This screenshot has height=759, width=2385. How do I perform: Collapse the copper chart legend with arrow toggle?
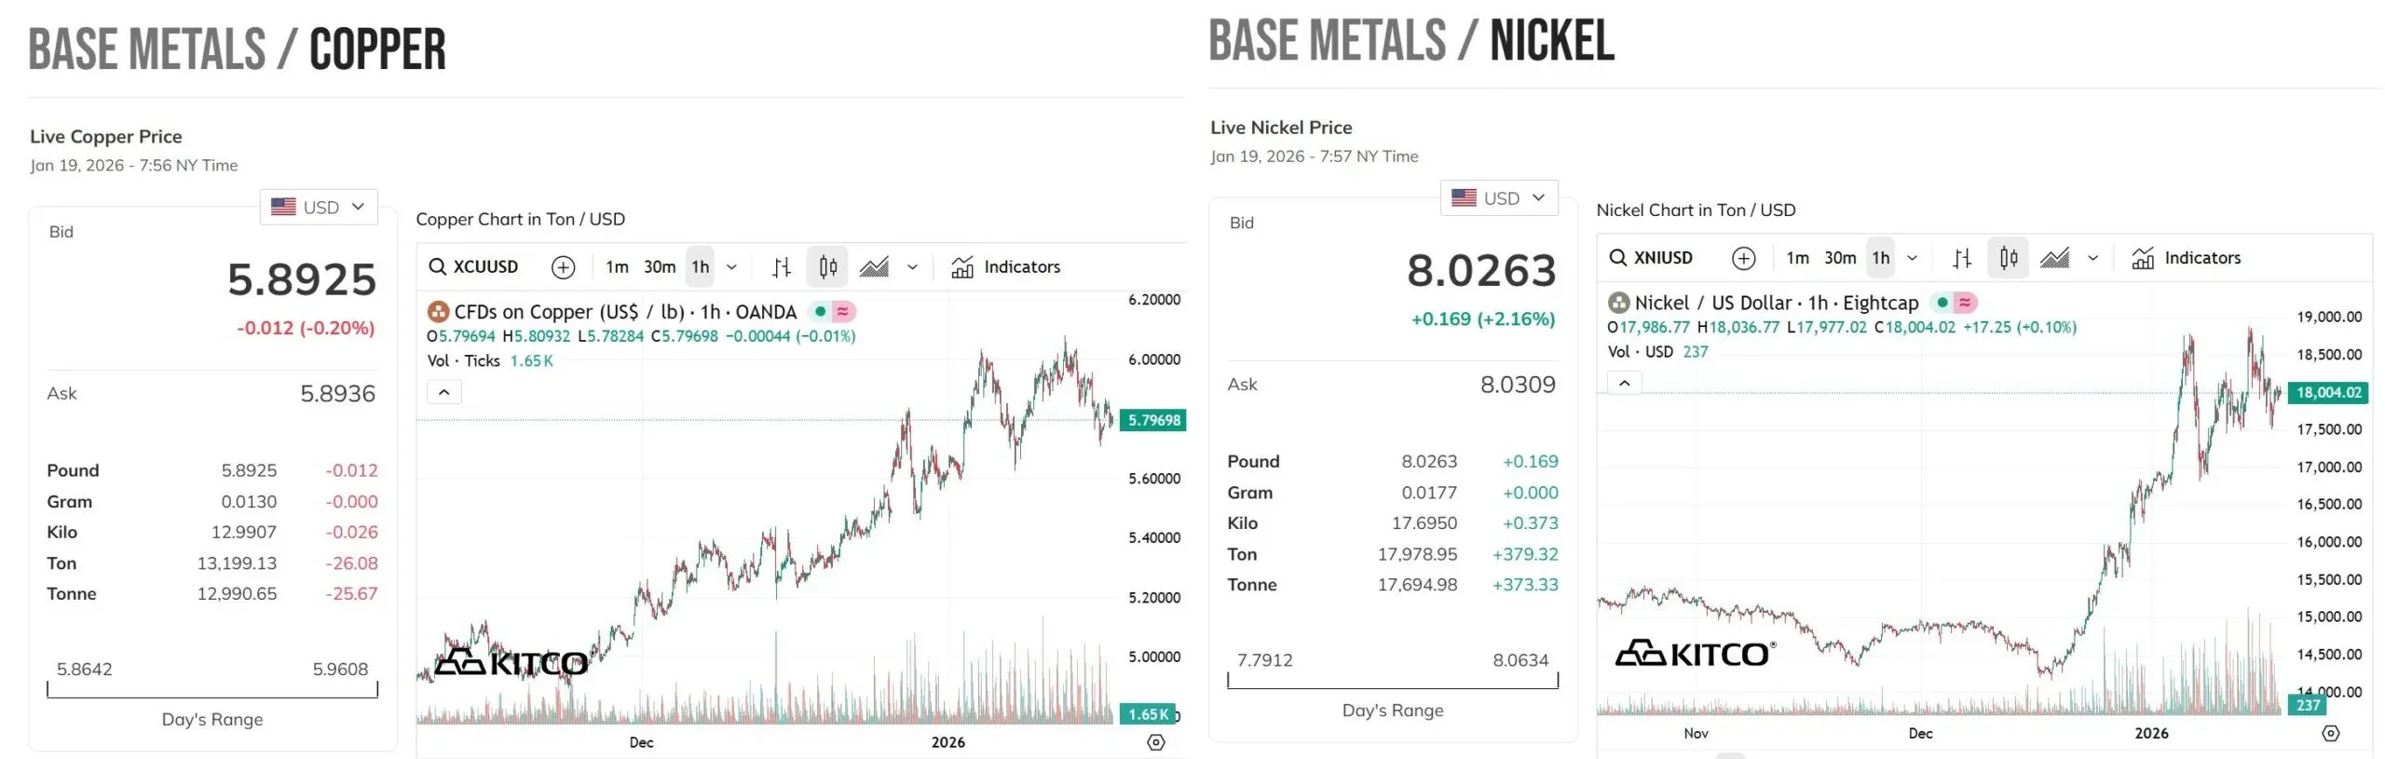pyautogui.click(x=444, y=392)
